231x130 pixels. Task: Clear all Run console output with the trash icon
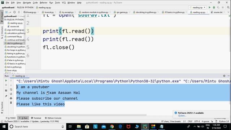point(11,103)
